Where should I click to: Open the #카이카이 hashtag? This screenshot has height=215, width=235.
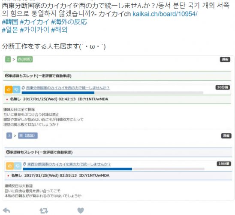(35, 30)
